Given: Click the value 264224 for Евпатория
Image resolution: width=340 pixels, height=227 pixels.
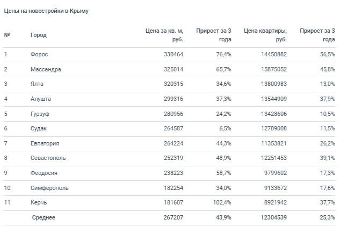Looking at the screenshot, I should point(173,143).
